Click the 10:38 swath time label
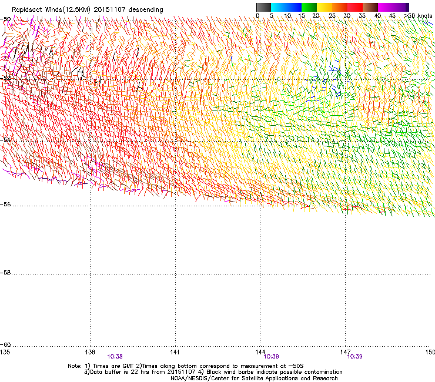The image size is (435, 382). click(x=115, y=357)
